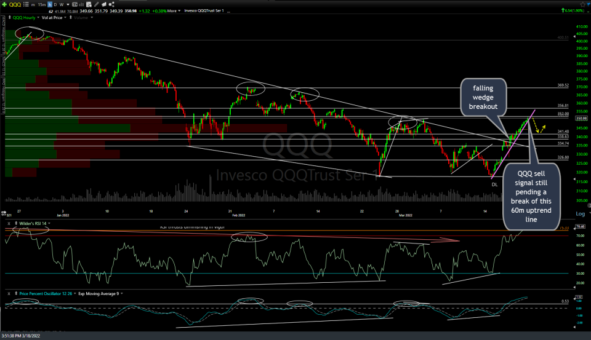Image resolution: width=591 pixels, height=340 pixels.
Task: Expand the More dropdown in quote bar
Action: click(174, 11)
